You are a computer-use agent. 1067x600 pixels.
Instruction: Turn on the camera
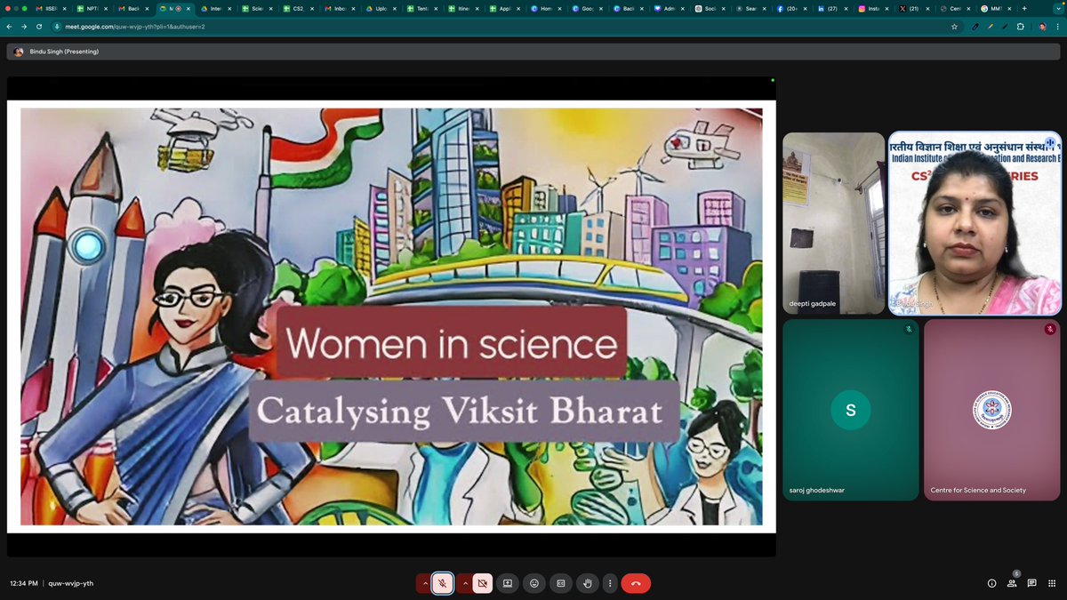click(x=482, y=583)
